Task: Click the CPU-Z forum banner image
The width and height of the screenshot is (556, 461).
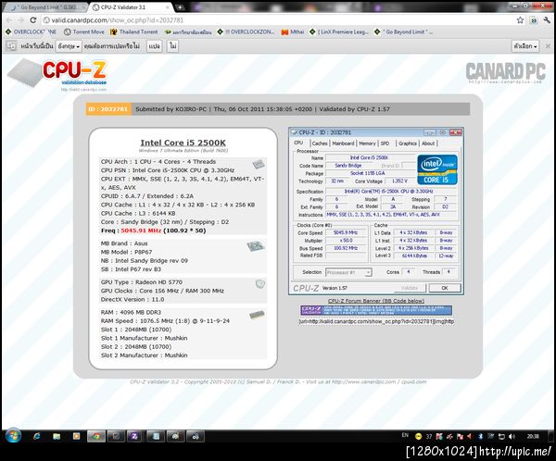Action: (376, 311)
